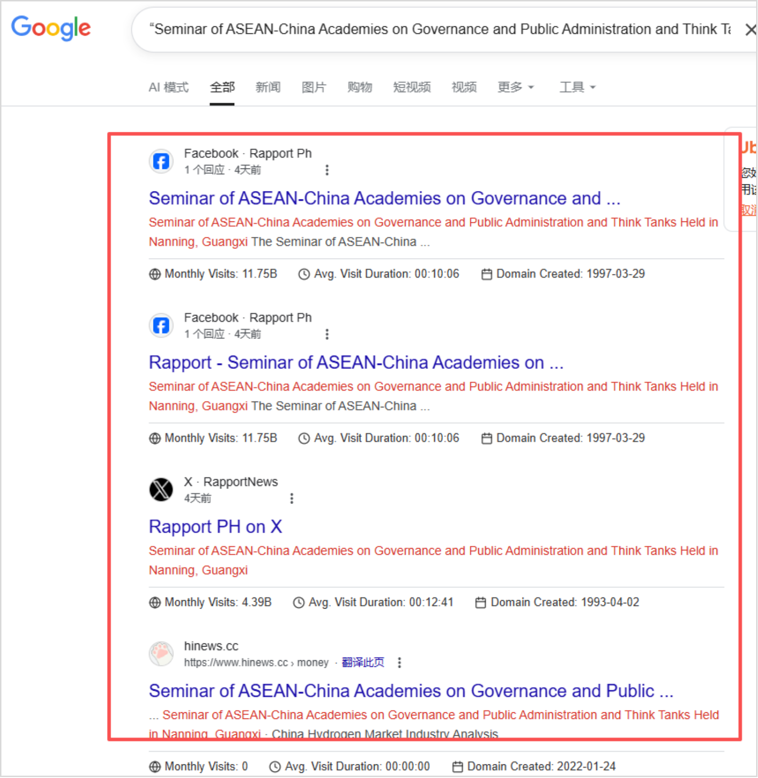
Task: Expand the 工具 dropdown
Action: [577, 87]
